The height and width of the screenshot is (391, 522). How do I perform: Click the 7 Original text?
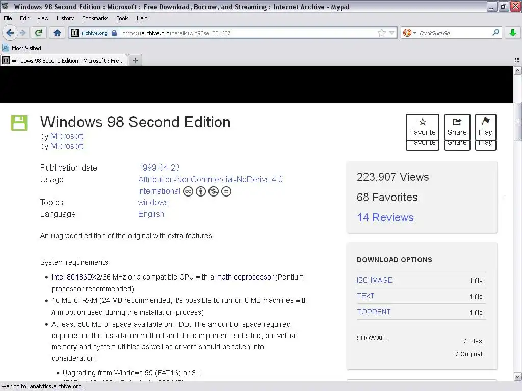[468, 354]
